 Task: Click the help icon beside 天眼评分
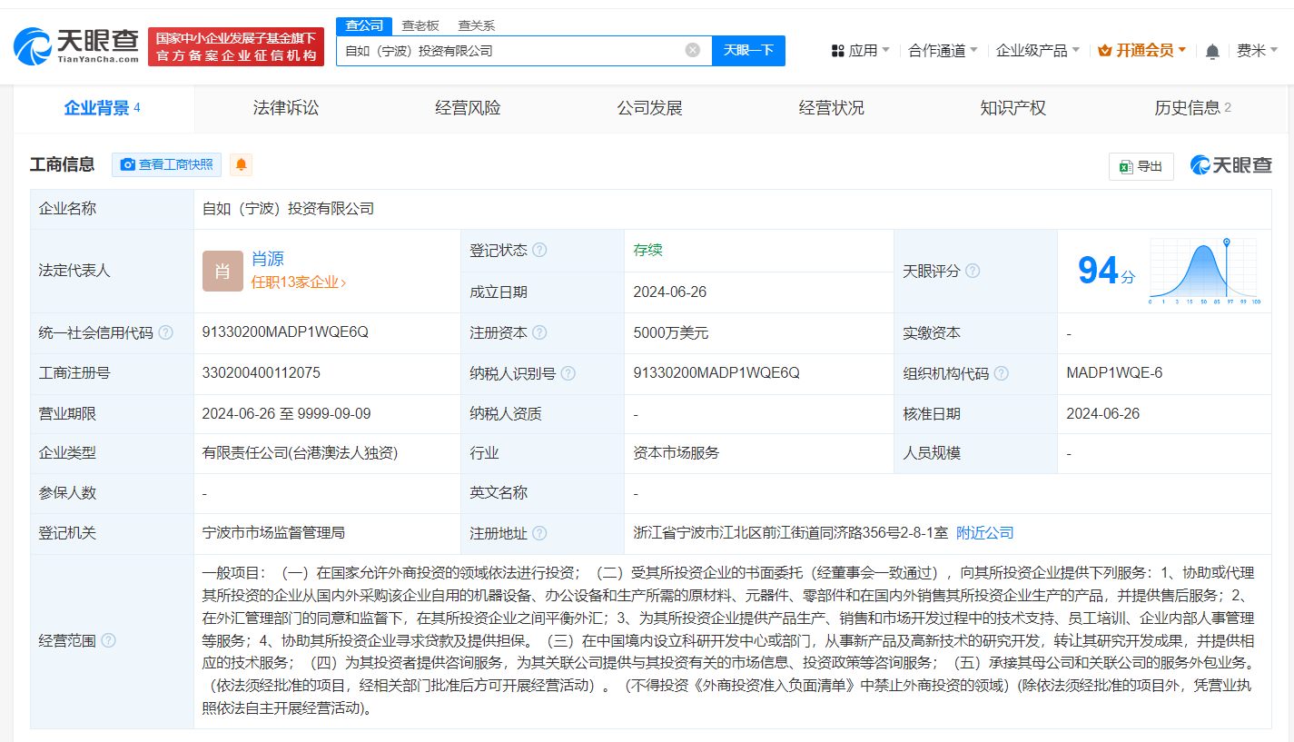pos(972,271)
